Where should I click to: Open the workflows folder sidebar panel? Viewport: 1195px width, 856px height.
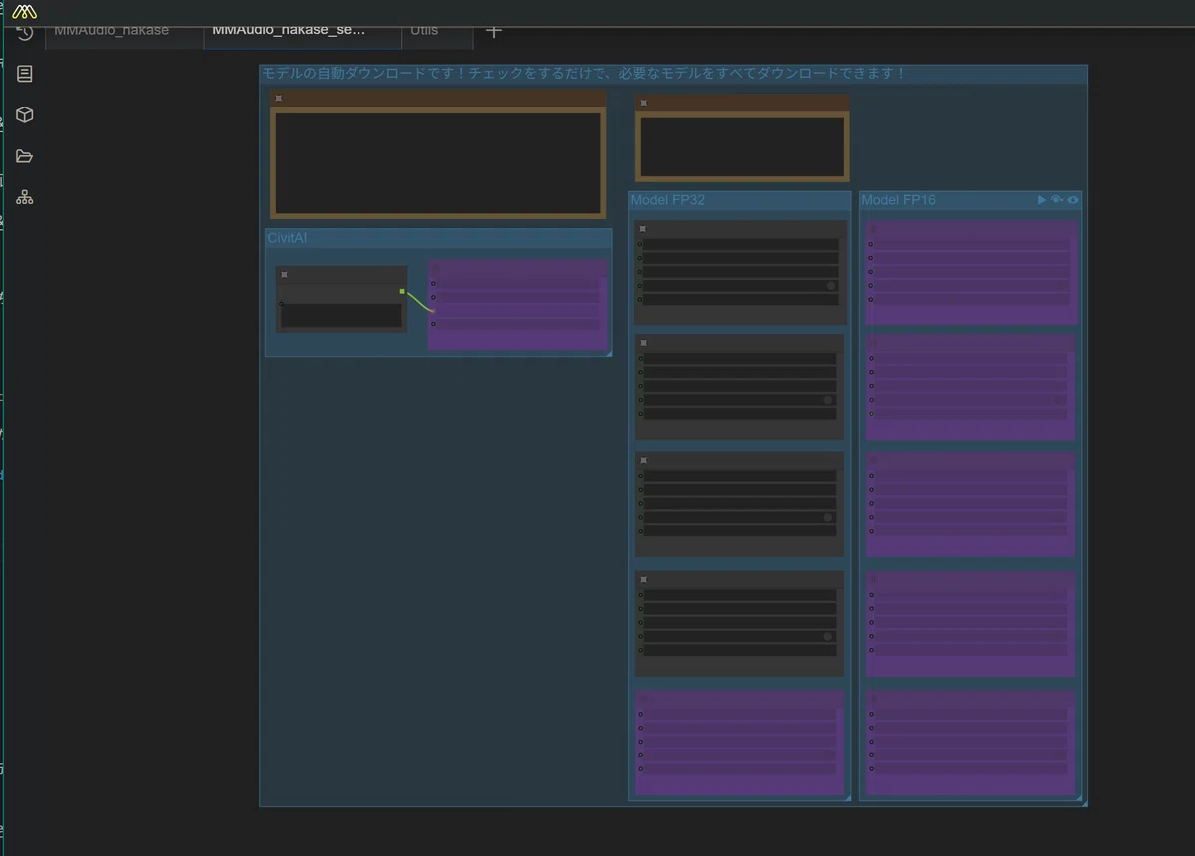pos(25,156)
